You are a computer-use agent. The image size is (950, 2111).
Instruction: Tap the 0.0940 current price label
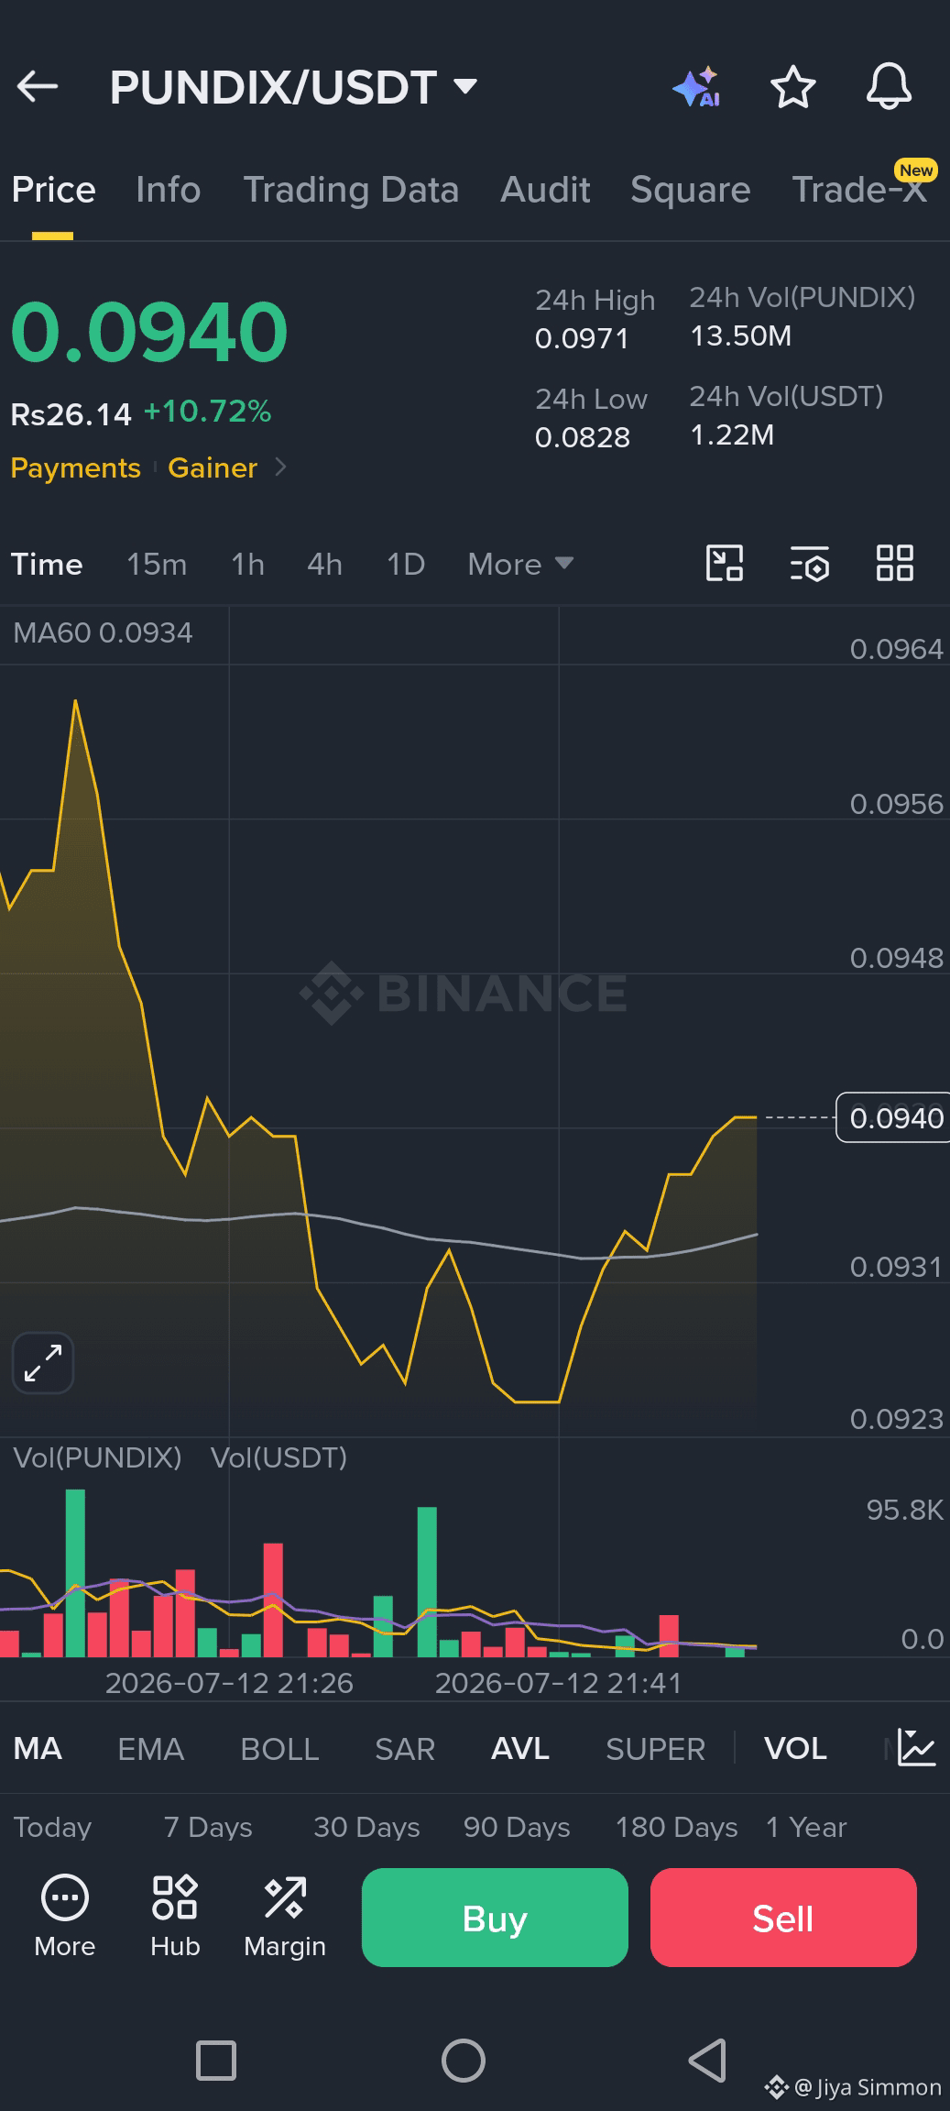[x=894, y=1117]
